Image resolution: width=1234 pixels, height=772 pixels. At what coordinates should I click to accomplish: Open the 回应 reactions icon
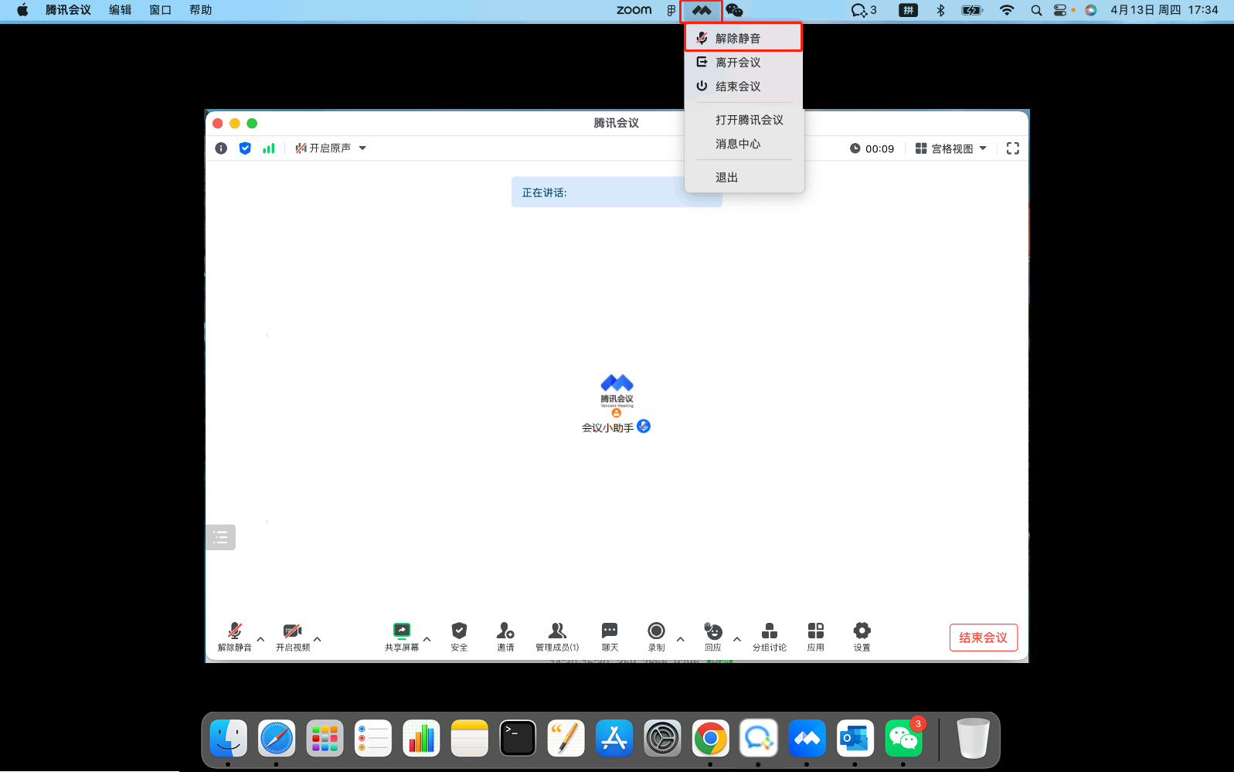712,637
